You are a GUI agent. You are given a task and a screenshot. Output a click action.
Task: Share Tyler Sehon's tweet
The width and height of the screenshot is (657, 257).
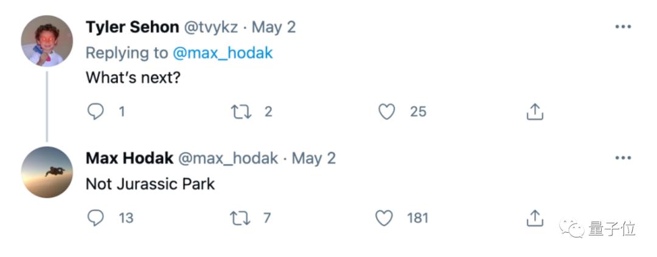click(x=534, y=112)
